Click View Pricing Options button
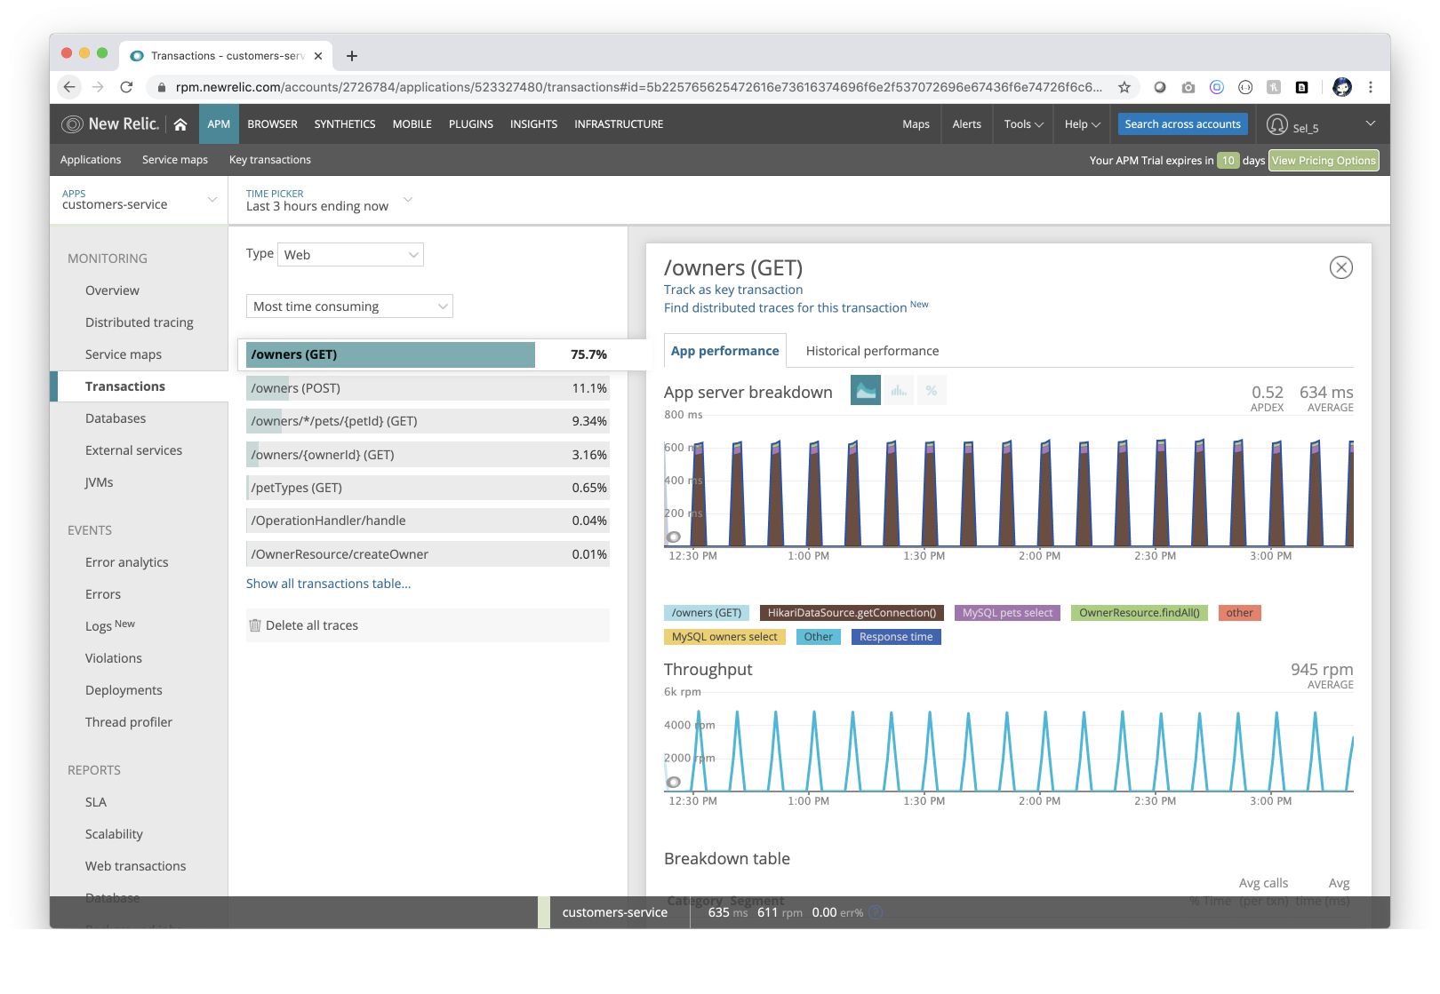 (1324, 160)
